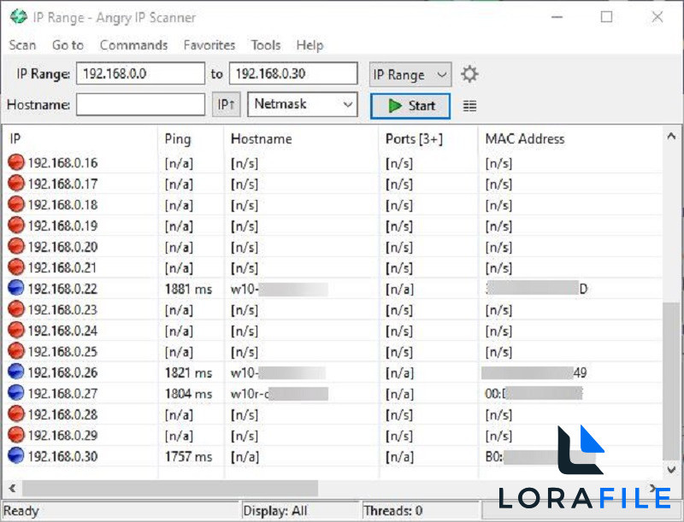This screenshot has height=522, width=684.
Task: Click the end IP field 192.168.0.30
Action: click(293, 73)
